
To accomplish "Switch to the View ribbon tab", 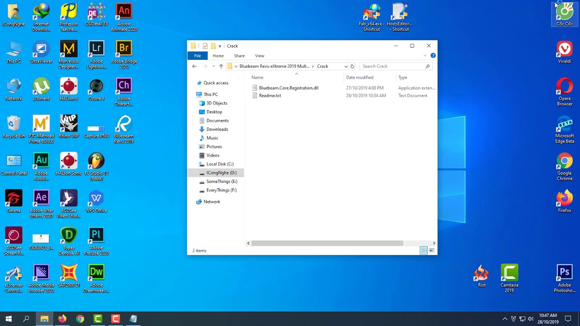I will 260,56.
